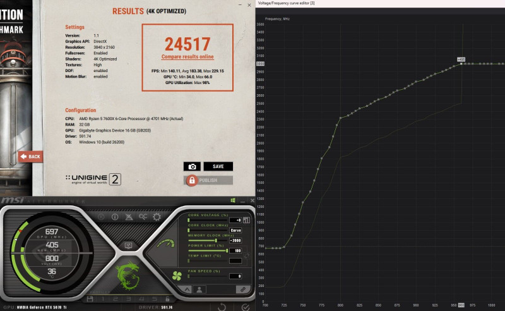Select Afterburner profile slot 3
This screenshot has height=311, width=505.
129,299
